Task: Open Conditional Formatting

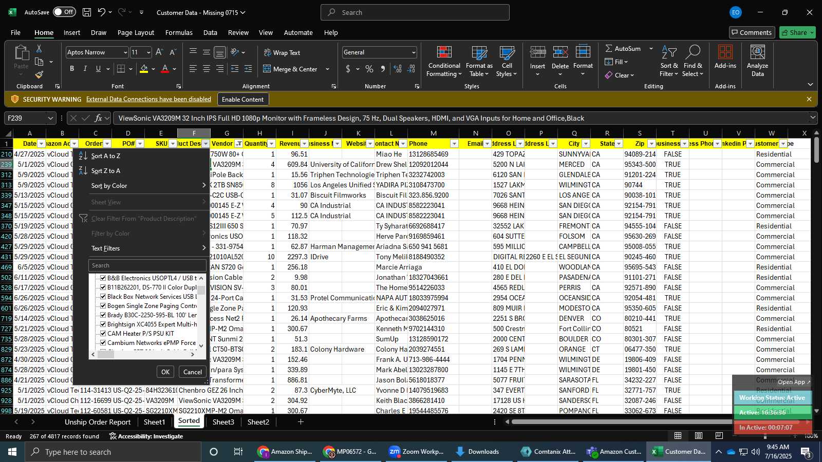Action: [x=444, y=61]
